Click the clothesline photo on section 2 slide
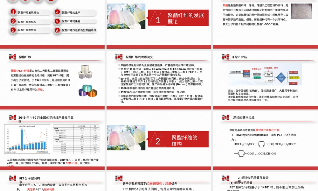 click(x=126, y=138)
